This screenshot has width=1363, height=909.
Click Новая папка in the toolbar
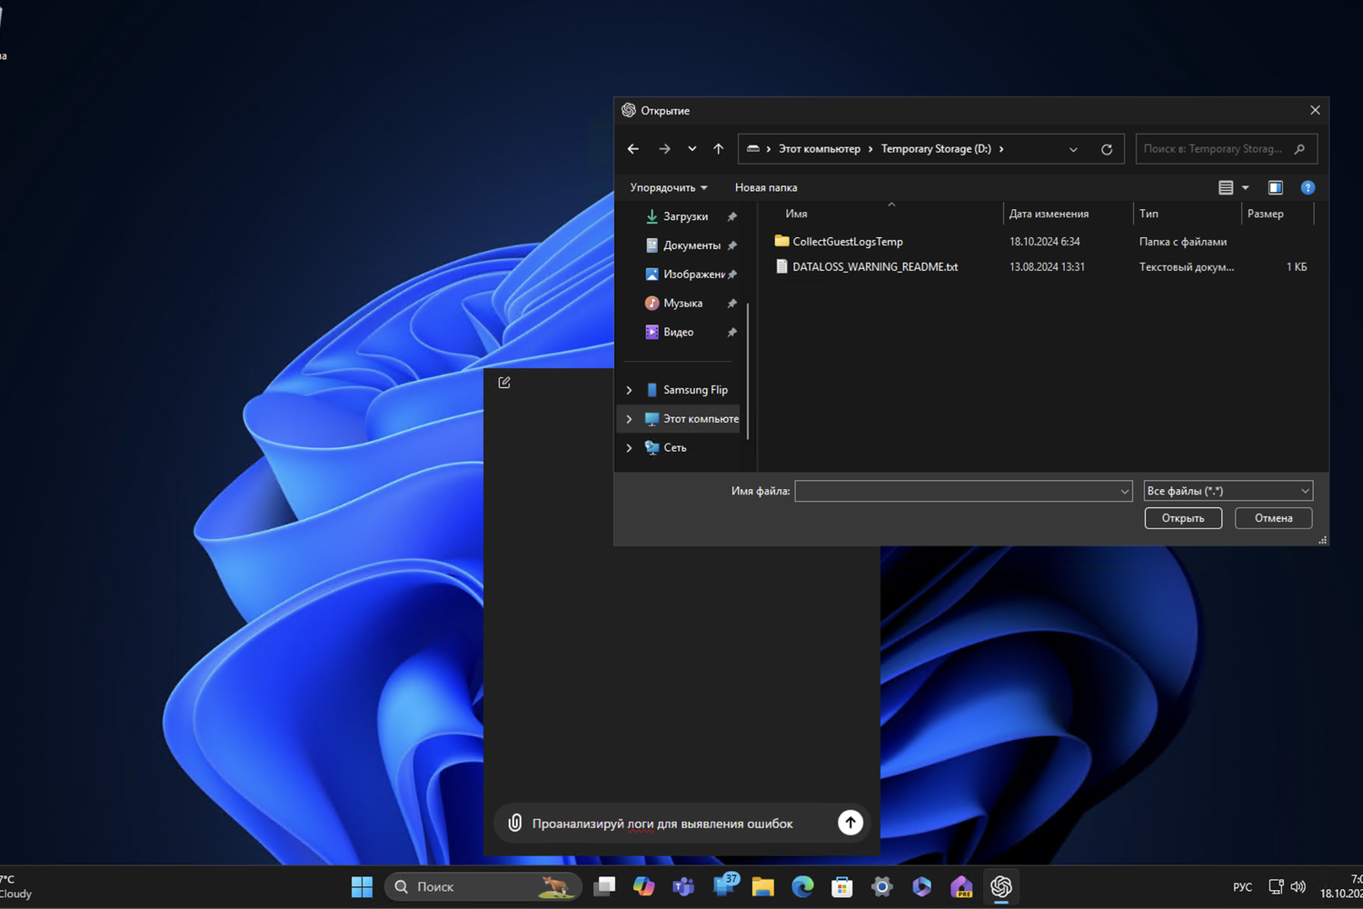(x=765, y=187)
